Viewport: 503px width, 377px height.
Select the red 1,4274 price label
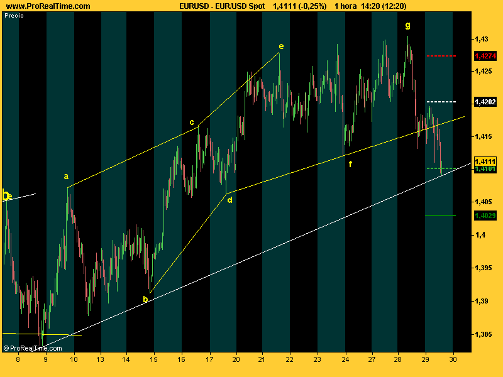pyautogui.click(x=485, y=56)
